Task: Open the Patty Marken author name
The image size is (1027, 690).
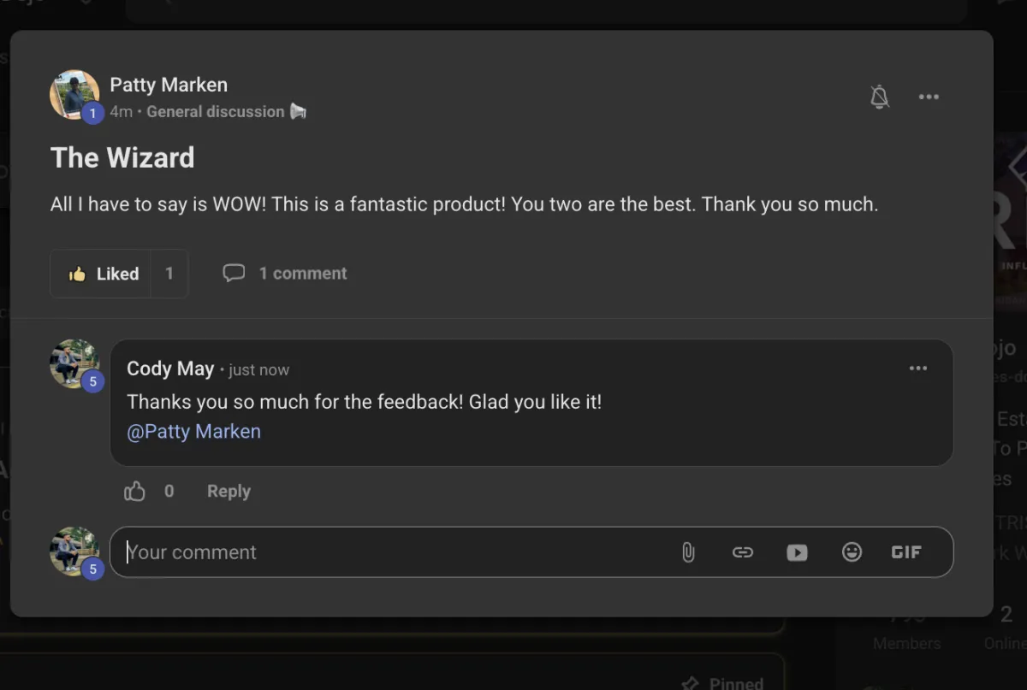Action: [169, 85]
